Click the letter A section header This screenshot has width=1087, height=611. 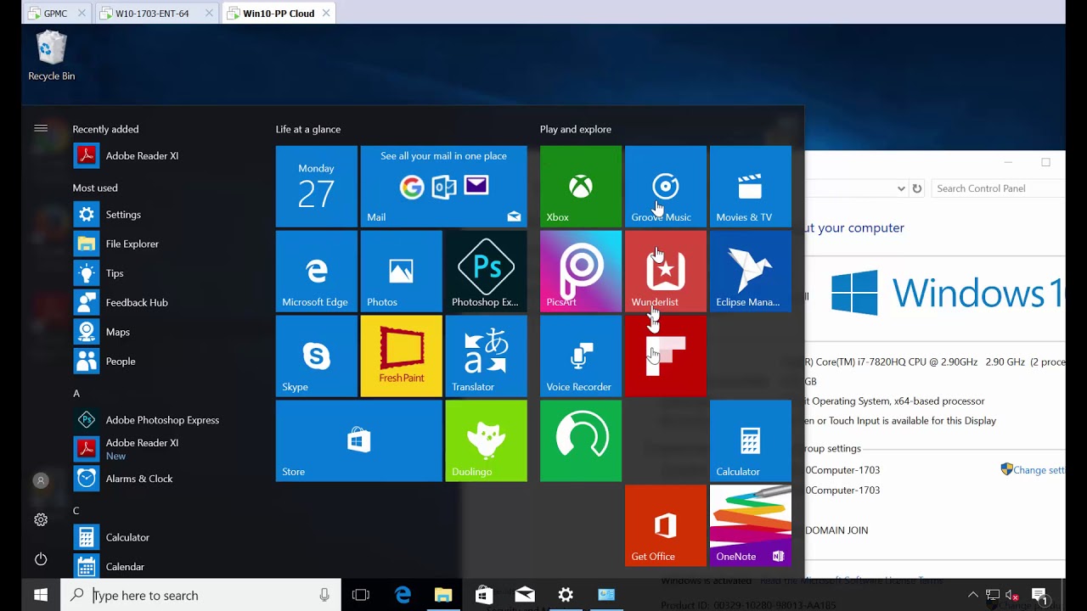[76, 394]
